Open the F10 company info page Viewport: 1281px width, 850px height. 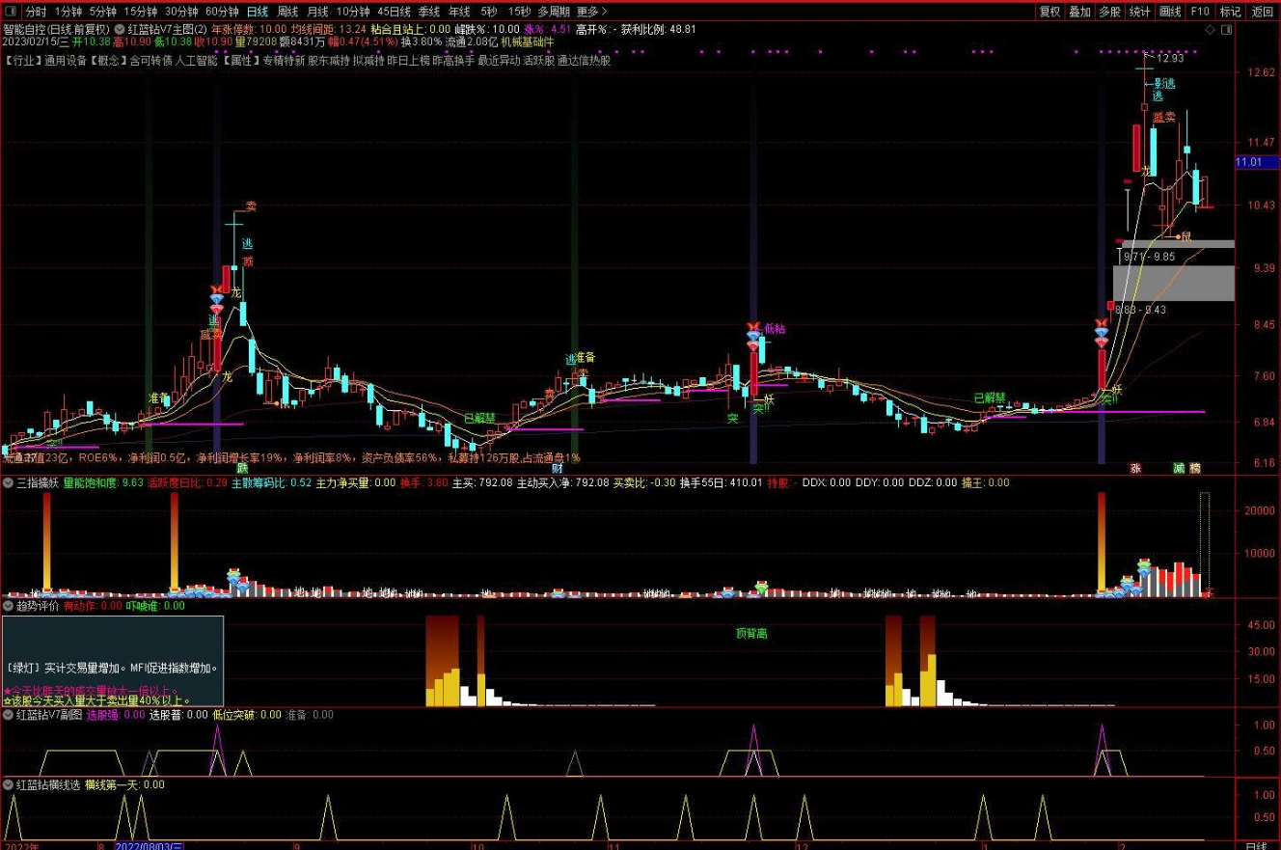click(x=1200, y=12)
